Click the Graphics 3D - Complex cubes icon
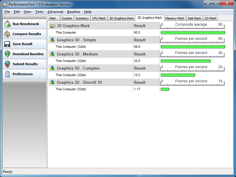 [x=52, y=68]
